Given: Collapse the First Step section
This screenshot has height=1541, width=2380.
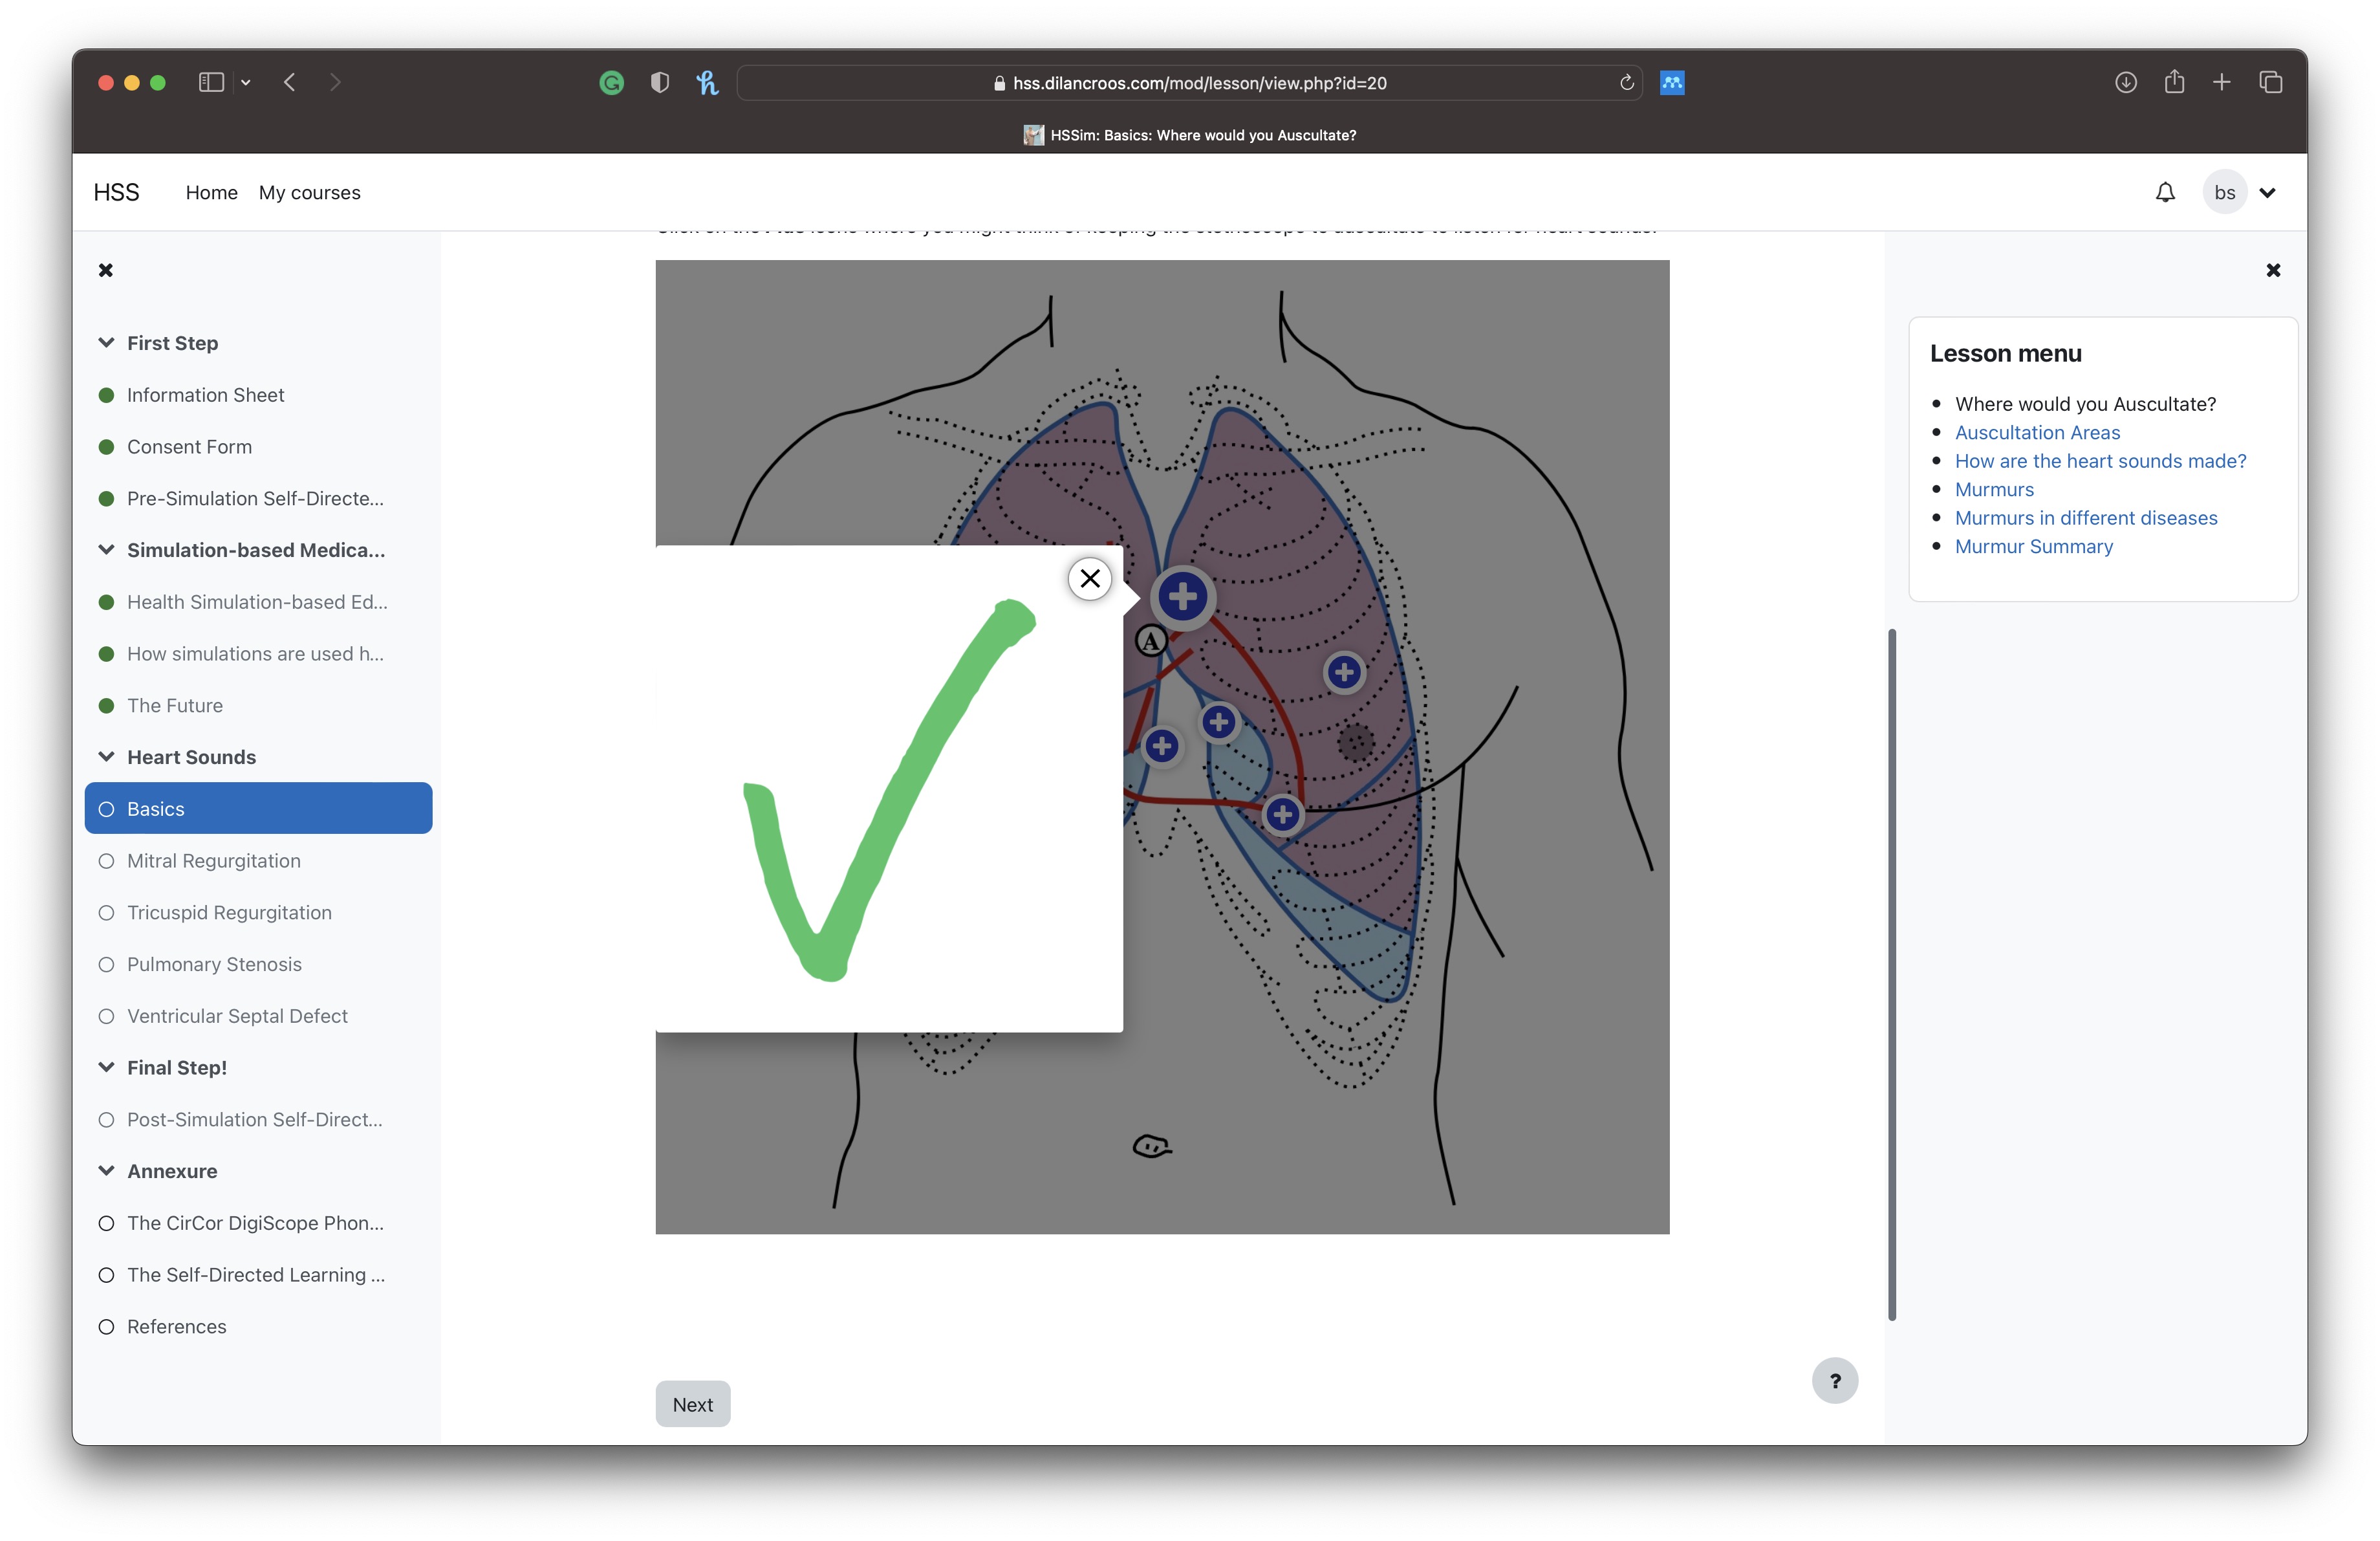Looking at the screenshot, I should pyautogui.click(x=106, y=343).
